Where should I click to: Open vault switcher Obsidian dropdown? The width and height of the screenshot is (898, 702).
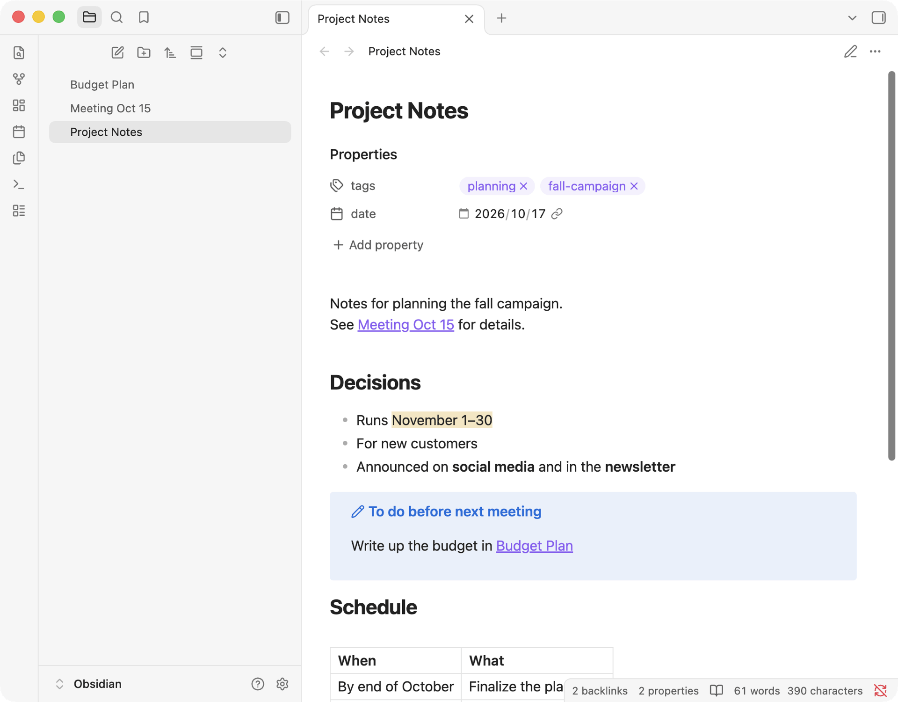tap(88, 684)
